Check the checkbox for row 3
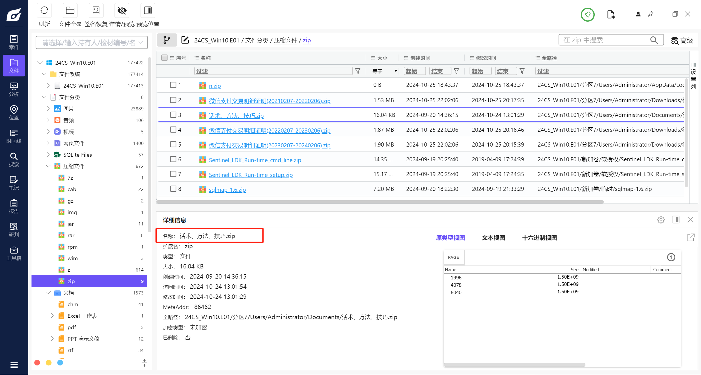 coord(173,115)
